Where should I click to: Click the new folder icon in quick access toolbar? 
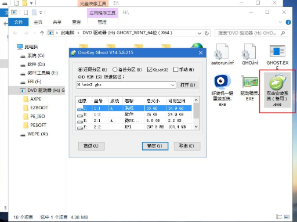pos(34,12)
